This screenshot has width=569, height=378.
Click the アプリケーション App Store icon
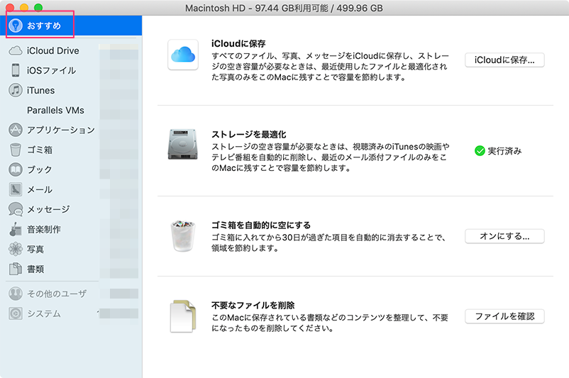coord(15,130)
